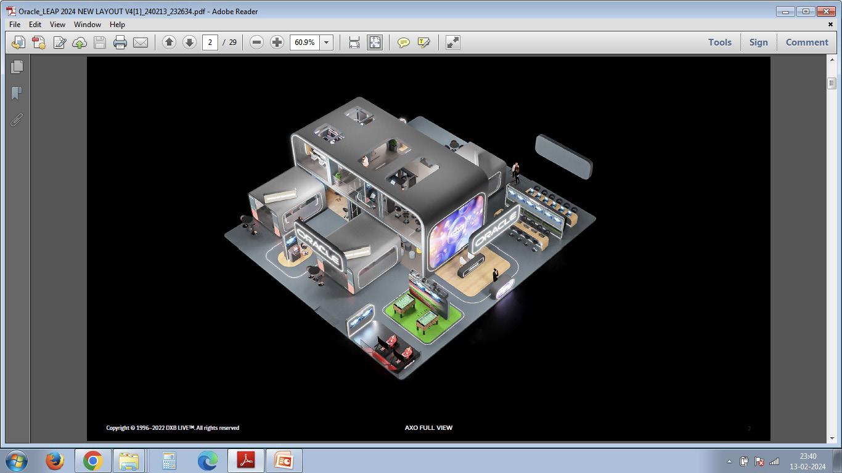Zoom in using the plus button
This screenshot has height=473, width=842.
pyautogui.click(x=277, y=42)
